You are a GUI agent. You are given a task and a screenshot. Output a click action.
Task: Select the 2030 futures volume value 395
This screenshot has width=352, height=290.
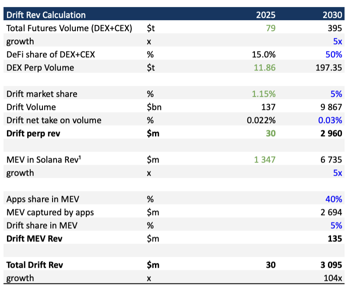(x=335, y=28)
